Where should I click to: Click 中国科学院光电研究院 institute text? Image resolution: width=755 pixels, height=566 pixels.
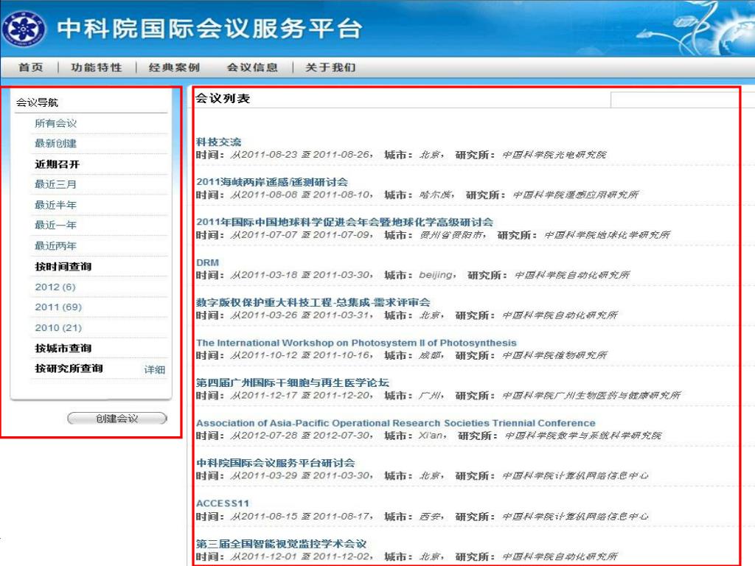coord(554,155)
